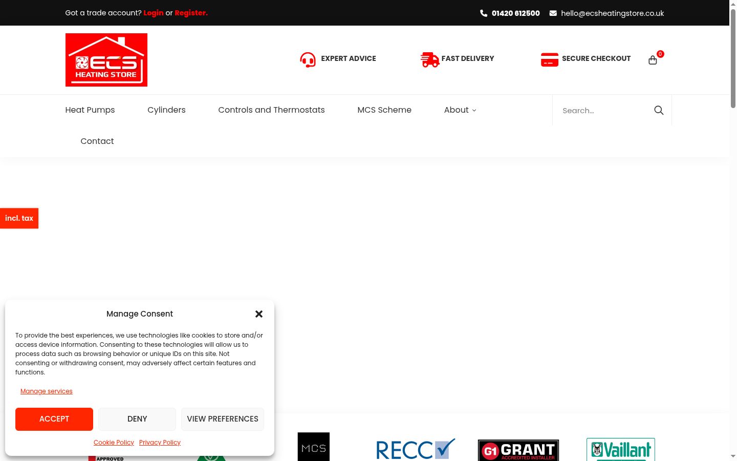737x461 pixels.
Task: Open the Cookie Policy link
Action: pyautogui.click(x=114, y=443)
